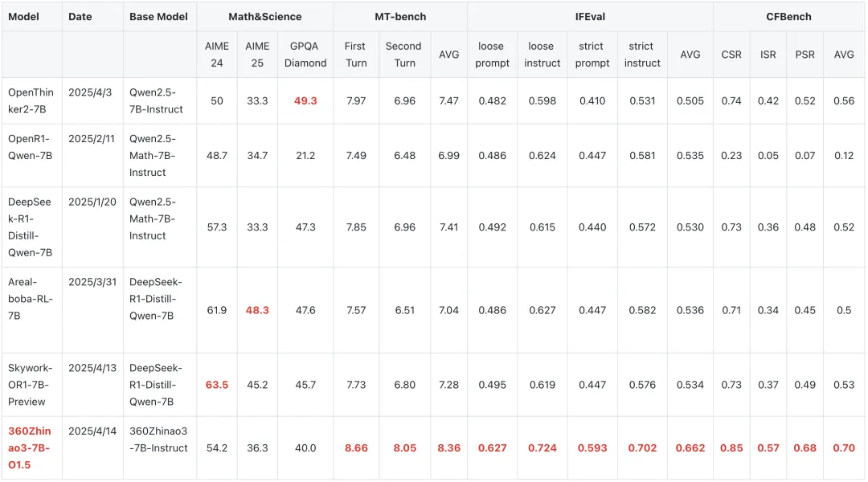The image size is (868, 482).
Task: Click the Math&Science group header
Action: tap(264, 16)
